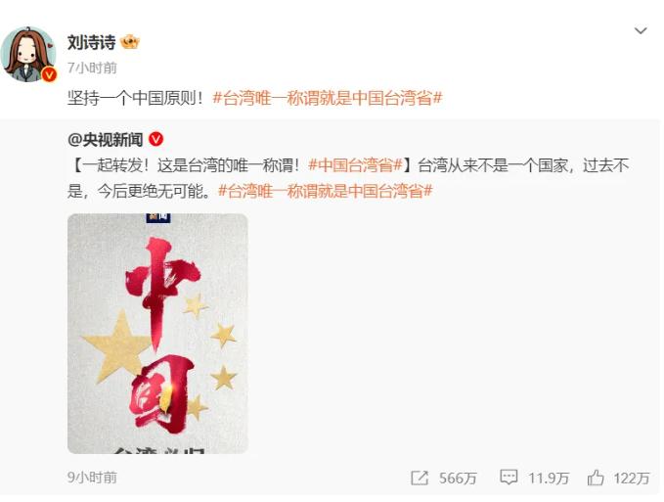Click the reposted text body from 央视新闻

coord(348,178)
